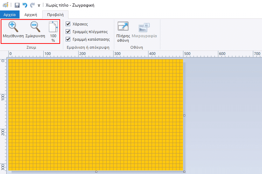Uncheck the Χάρακες rulers checkbox
262x174 pixels.
(x=68, y=24)
